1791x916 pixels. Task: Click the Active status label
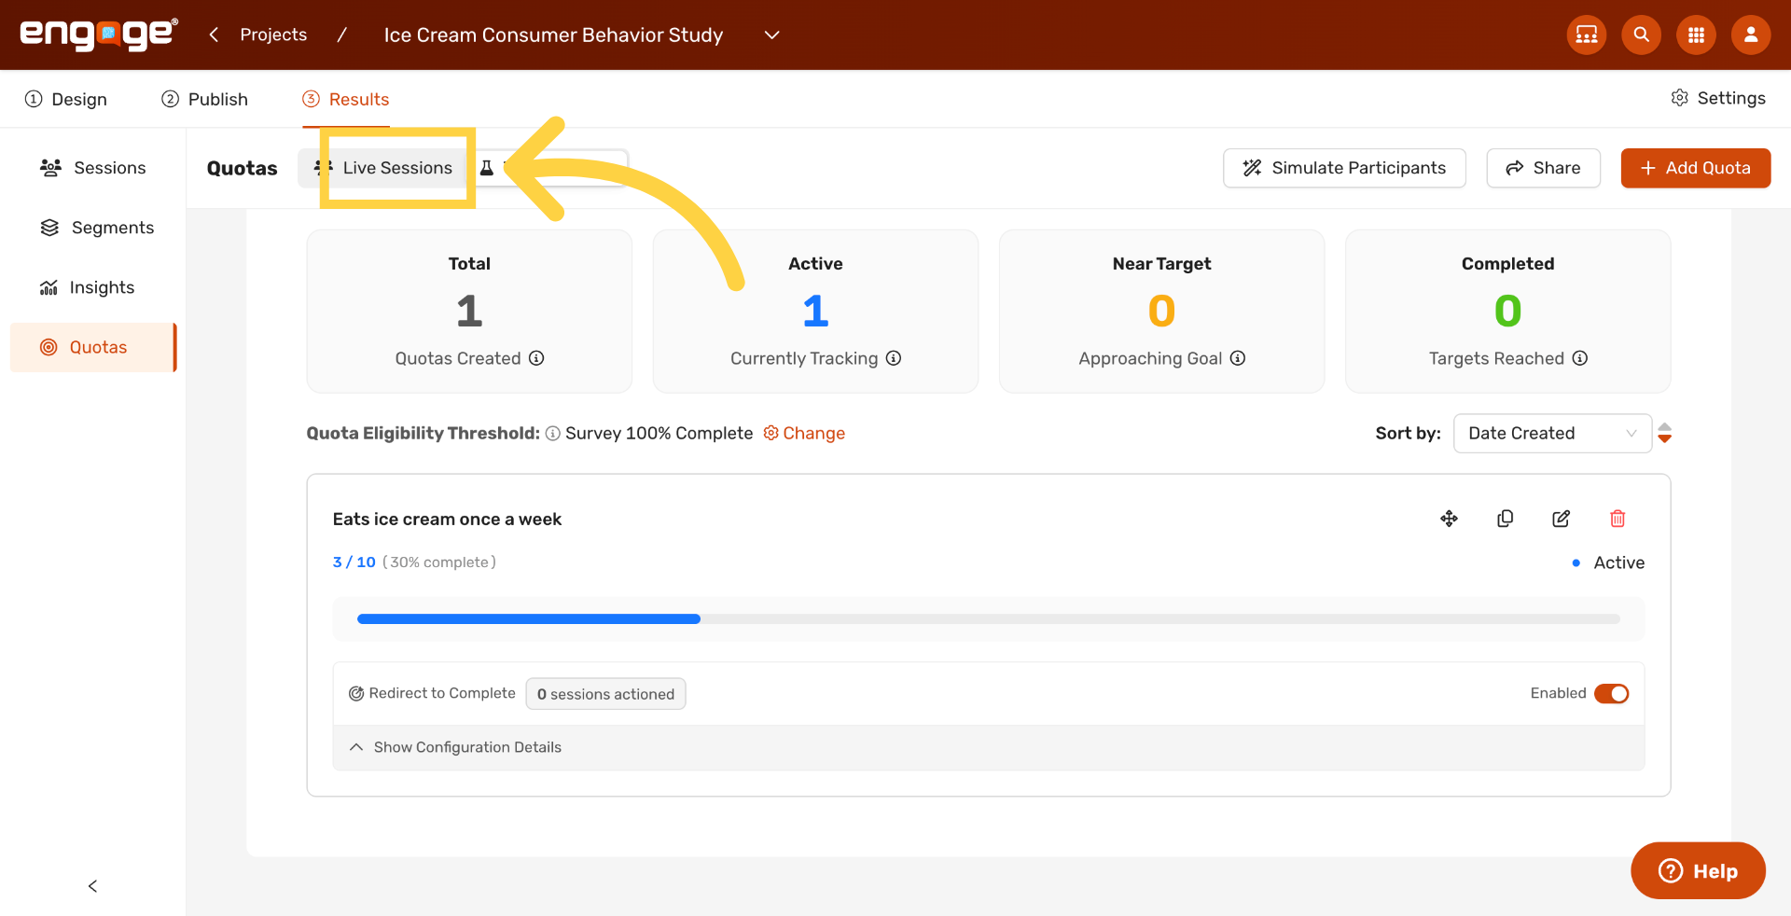[x=1618, y=562]
